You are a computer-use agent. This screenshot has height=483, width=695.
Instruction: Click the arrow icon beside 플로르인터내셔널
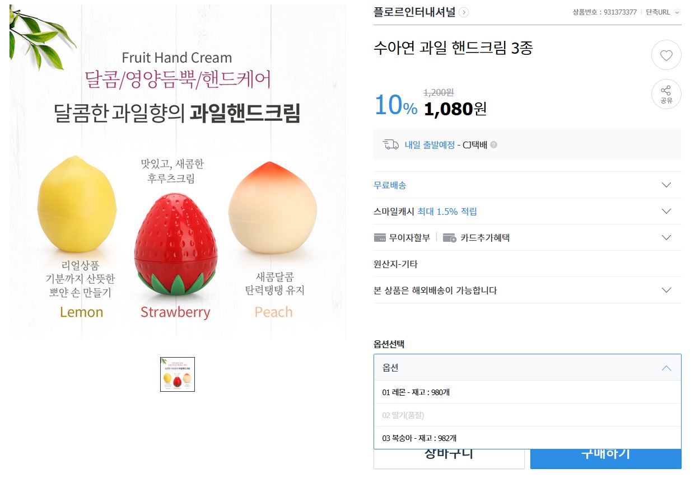(464, 12)
